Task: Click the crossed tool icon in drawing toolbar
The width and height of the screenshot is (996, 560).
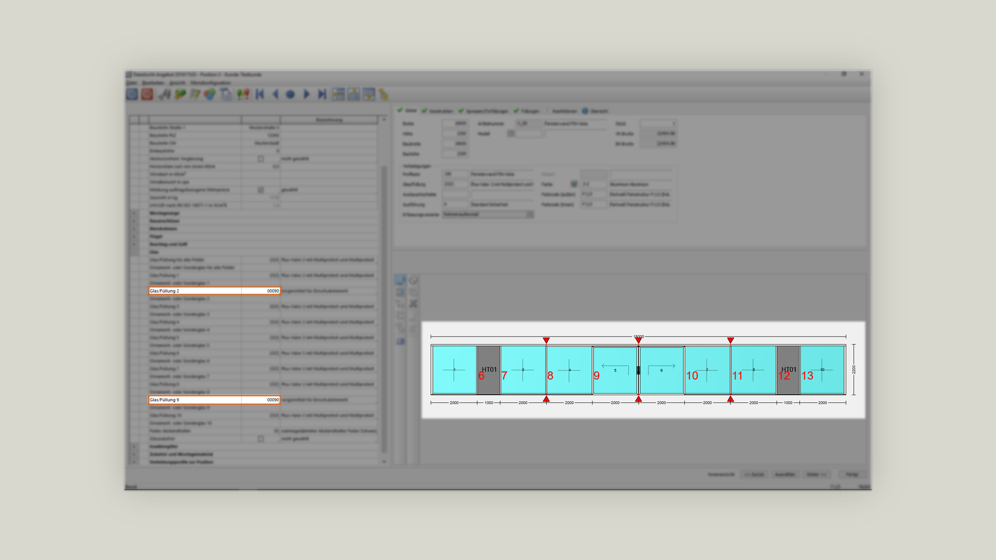Action: tap(413, 304)
